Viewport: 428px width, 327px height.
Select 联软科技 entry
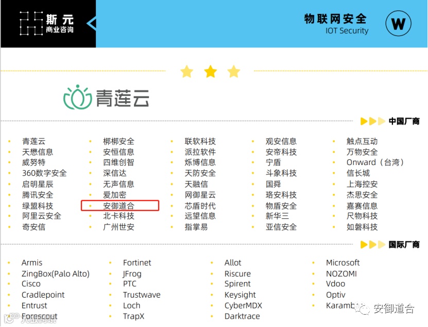coord(200,141)
